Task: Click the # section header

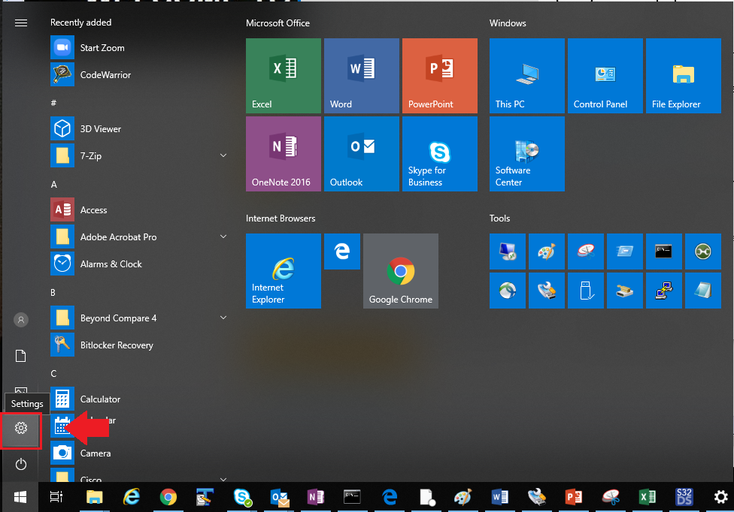Action: (53, 103)
